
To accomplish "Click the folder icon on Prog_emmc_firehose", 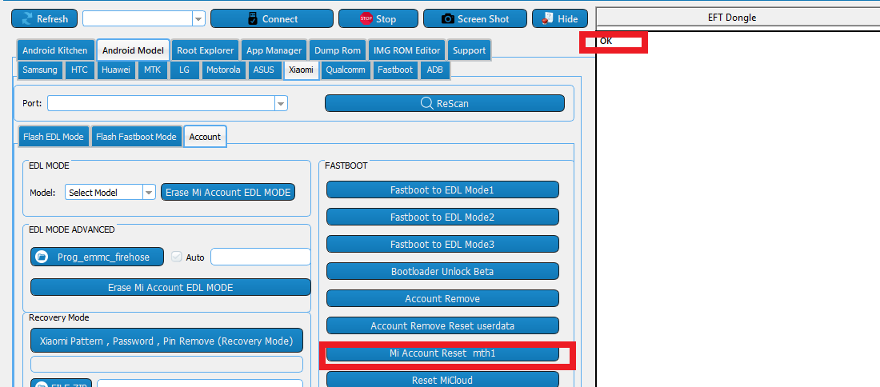I will pos(41,257).
